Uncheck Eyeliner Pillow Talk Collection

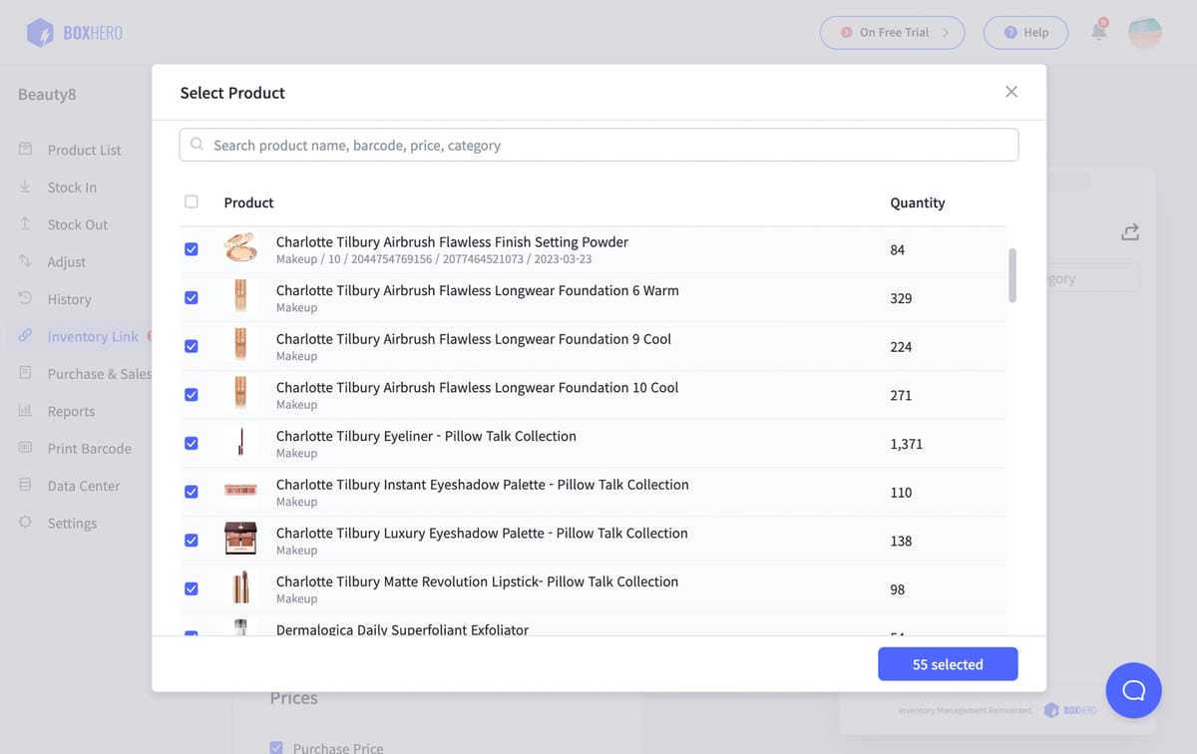192,443
